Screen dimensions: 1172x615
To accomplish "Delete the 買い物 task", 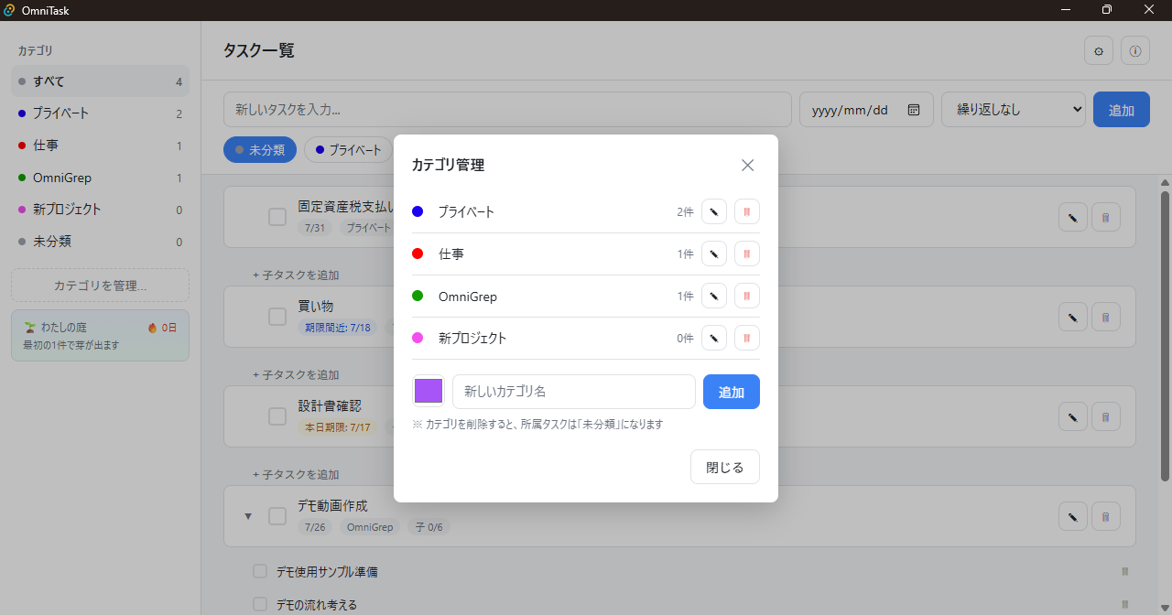I will (1106, 317).
